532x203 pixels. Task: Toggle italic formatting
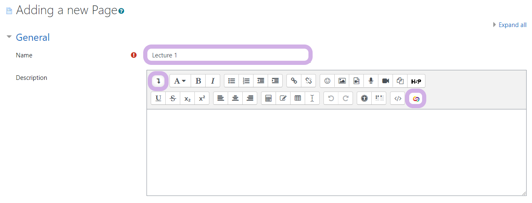[212, 81]
